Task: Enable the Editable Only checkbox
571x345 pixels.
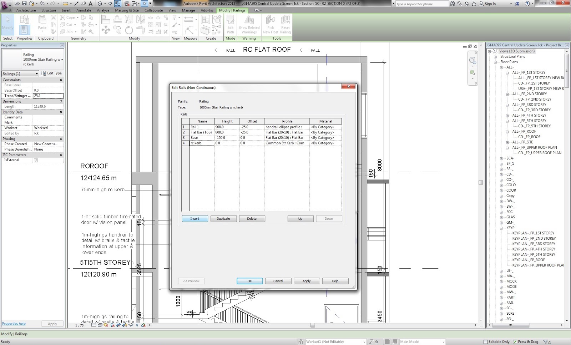Action: [x=486, y=341]
